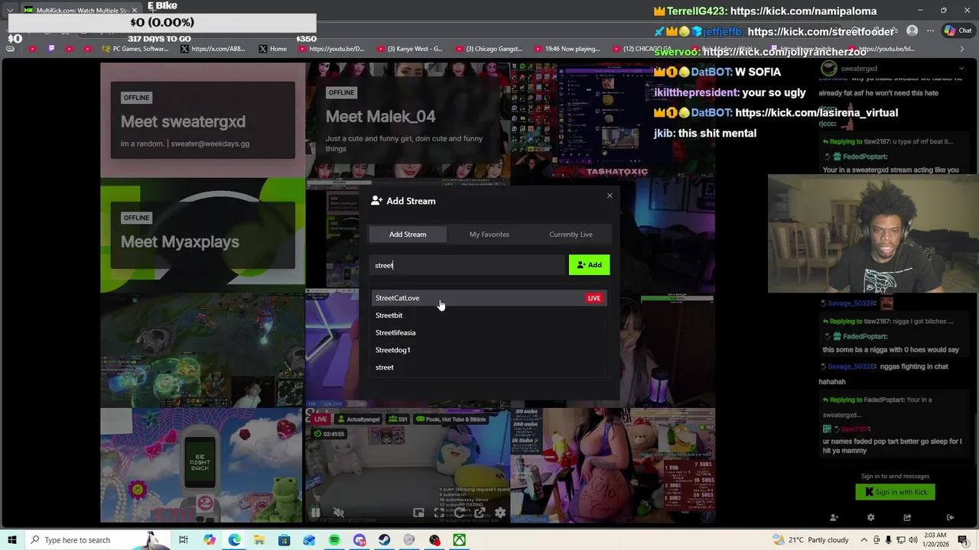Open Outlook from taskbar
The height and width of the screenshot is (550, 979).
309,540
